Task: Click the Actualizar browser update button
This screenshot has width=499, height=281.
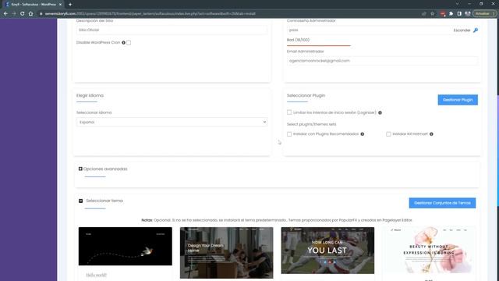Action: (484, 14)
